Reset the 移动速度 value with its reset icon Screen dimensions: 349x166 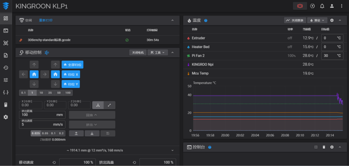point(54,163)
